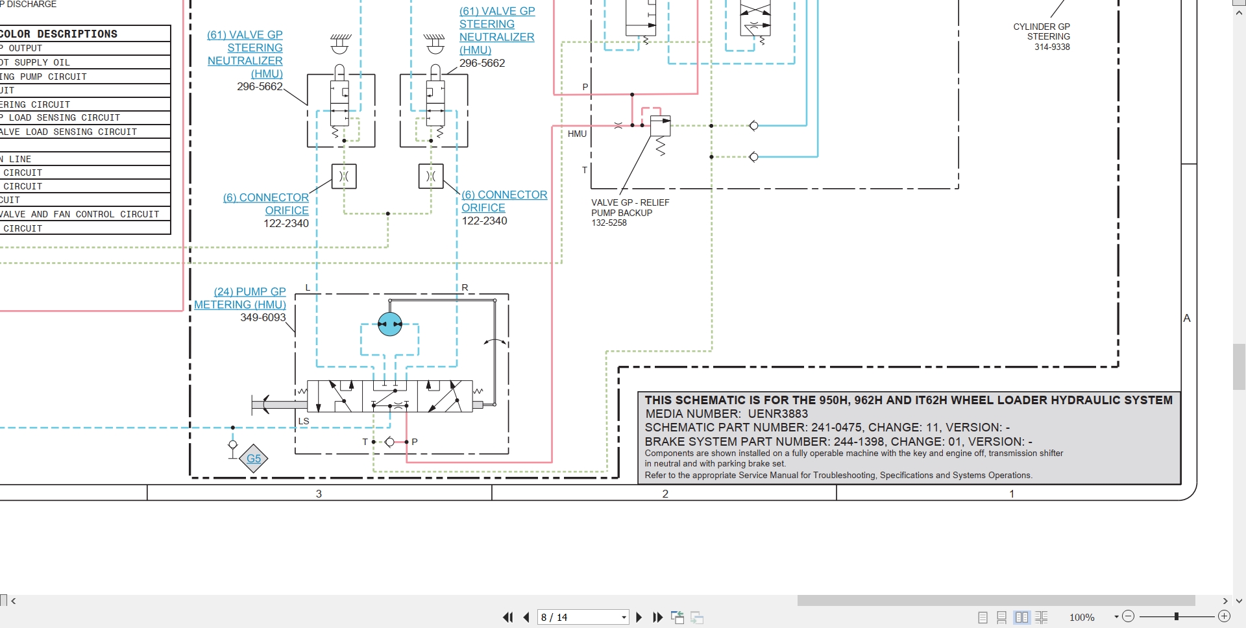The image size is (1246, 628).
Task: Click Cylinder GP Steering 314-9338 label
Action: pos(1042,36)
